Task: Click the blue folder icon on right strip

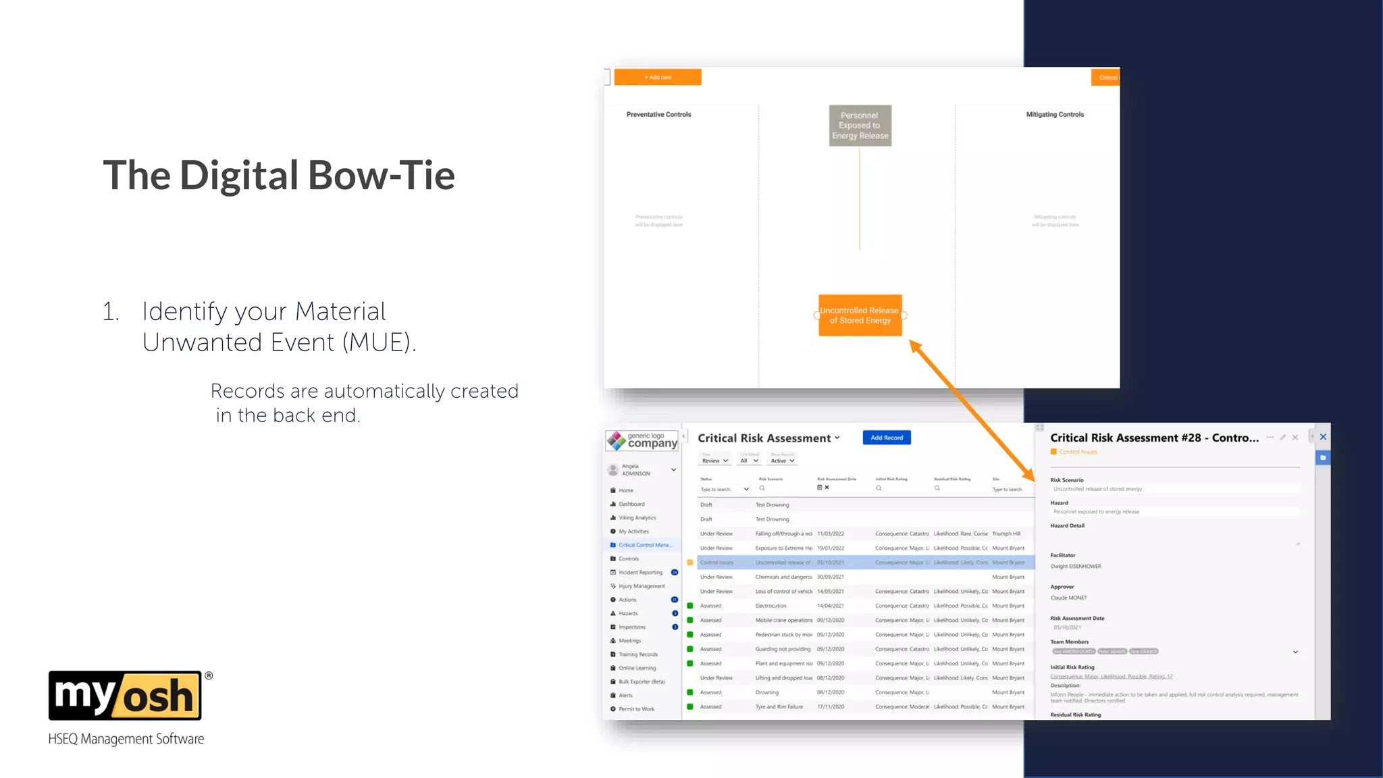Action: [x=1324, y=458]
